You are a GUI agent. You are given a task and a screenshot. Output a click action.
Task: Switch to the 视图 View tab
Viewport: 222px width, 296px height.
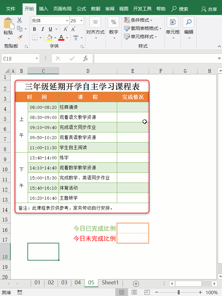click(x=124, y=9)
